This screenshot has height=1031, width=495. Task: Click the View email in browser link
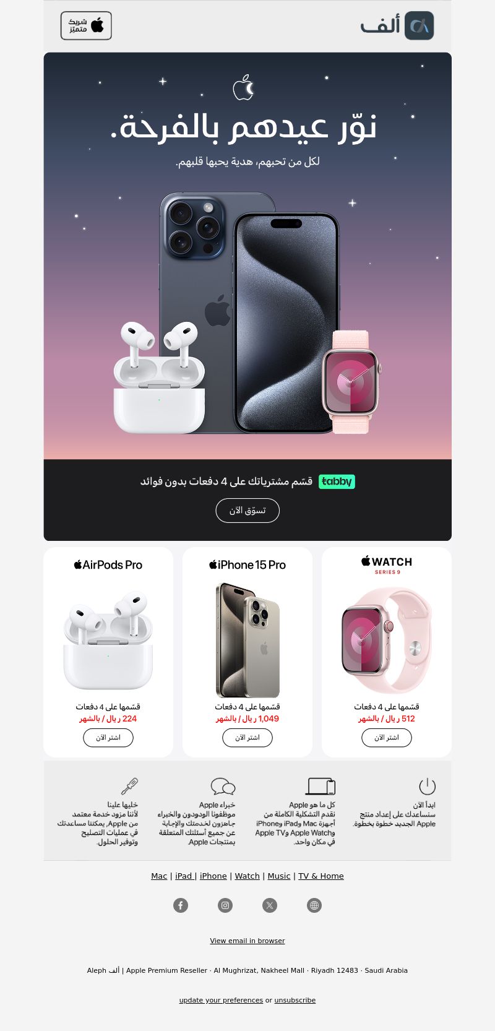coord(247,941)
